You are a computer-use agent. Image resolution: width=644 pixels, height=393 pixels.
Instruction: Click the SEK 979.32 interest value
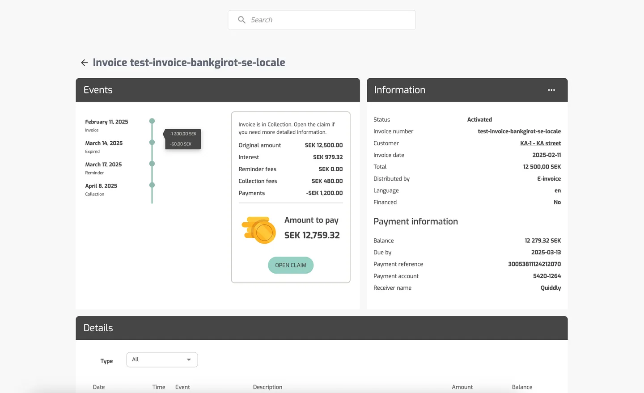point(328,157)
